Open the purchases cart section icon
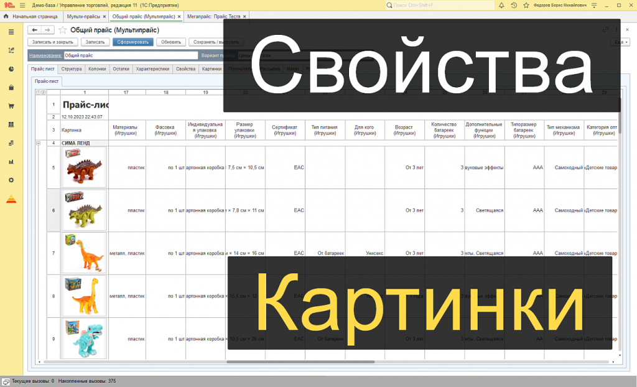 click(x=11, y=106)
